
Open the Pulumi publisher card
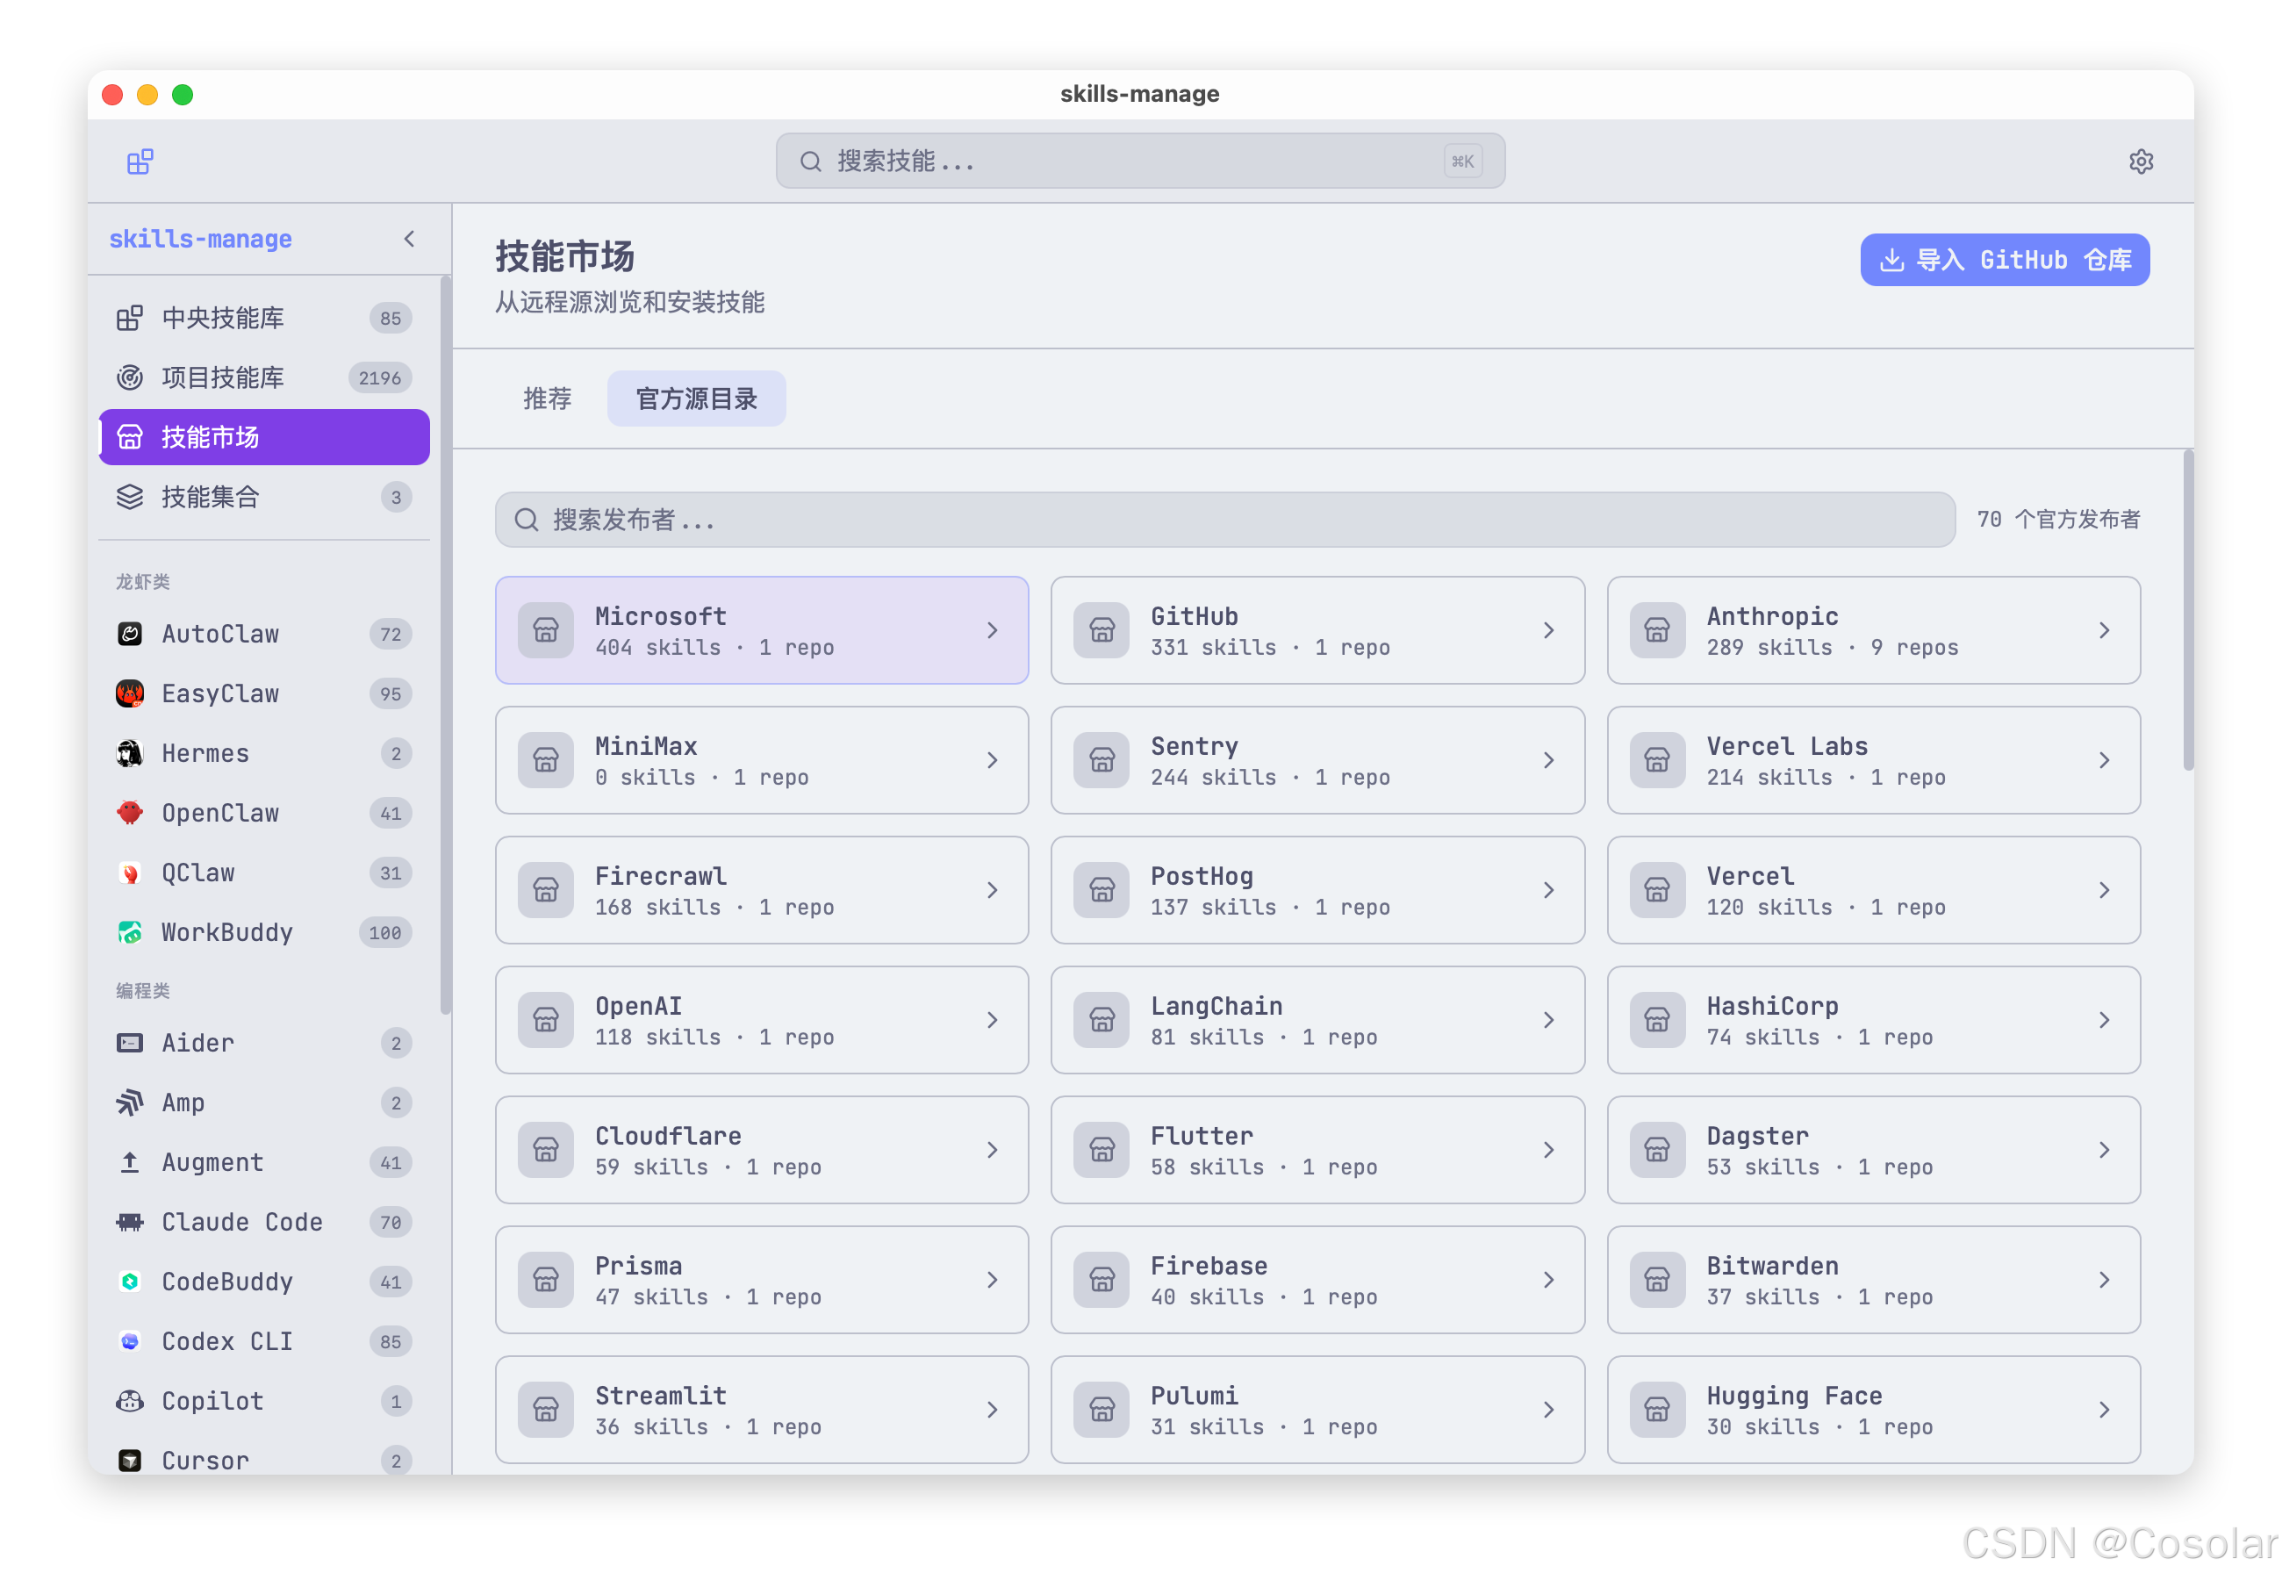click(1318, 1410)
